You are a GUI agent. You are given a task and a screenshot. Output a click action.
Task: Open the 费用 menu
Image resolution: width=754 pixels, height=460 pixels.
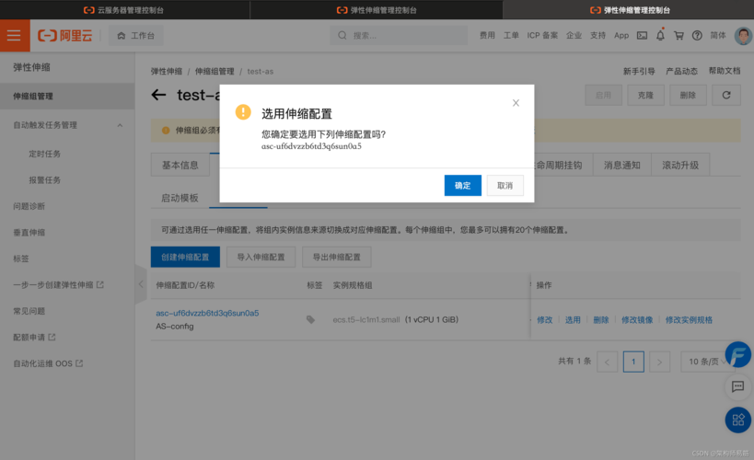487,36
